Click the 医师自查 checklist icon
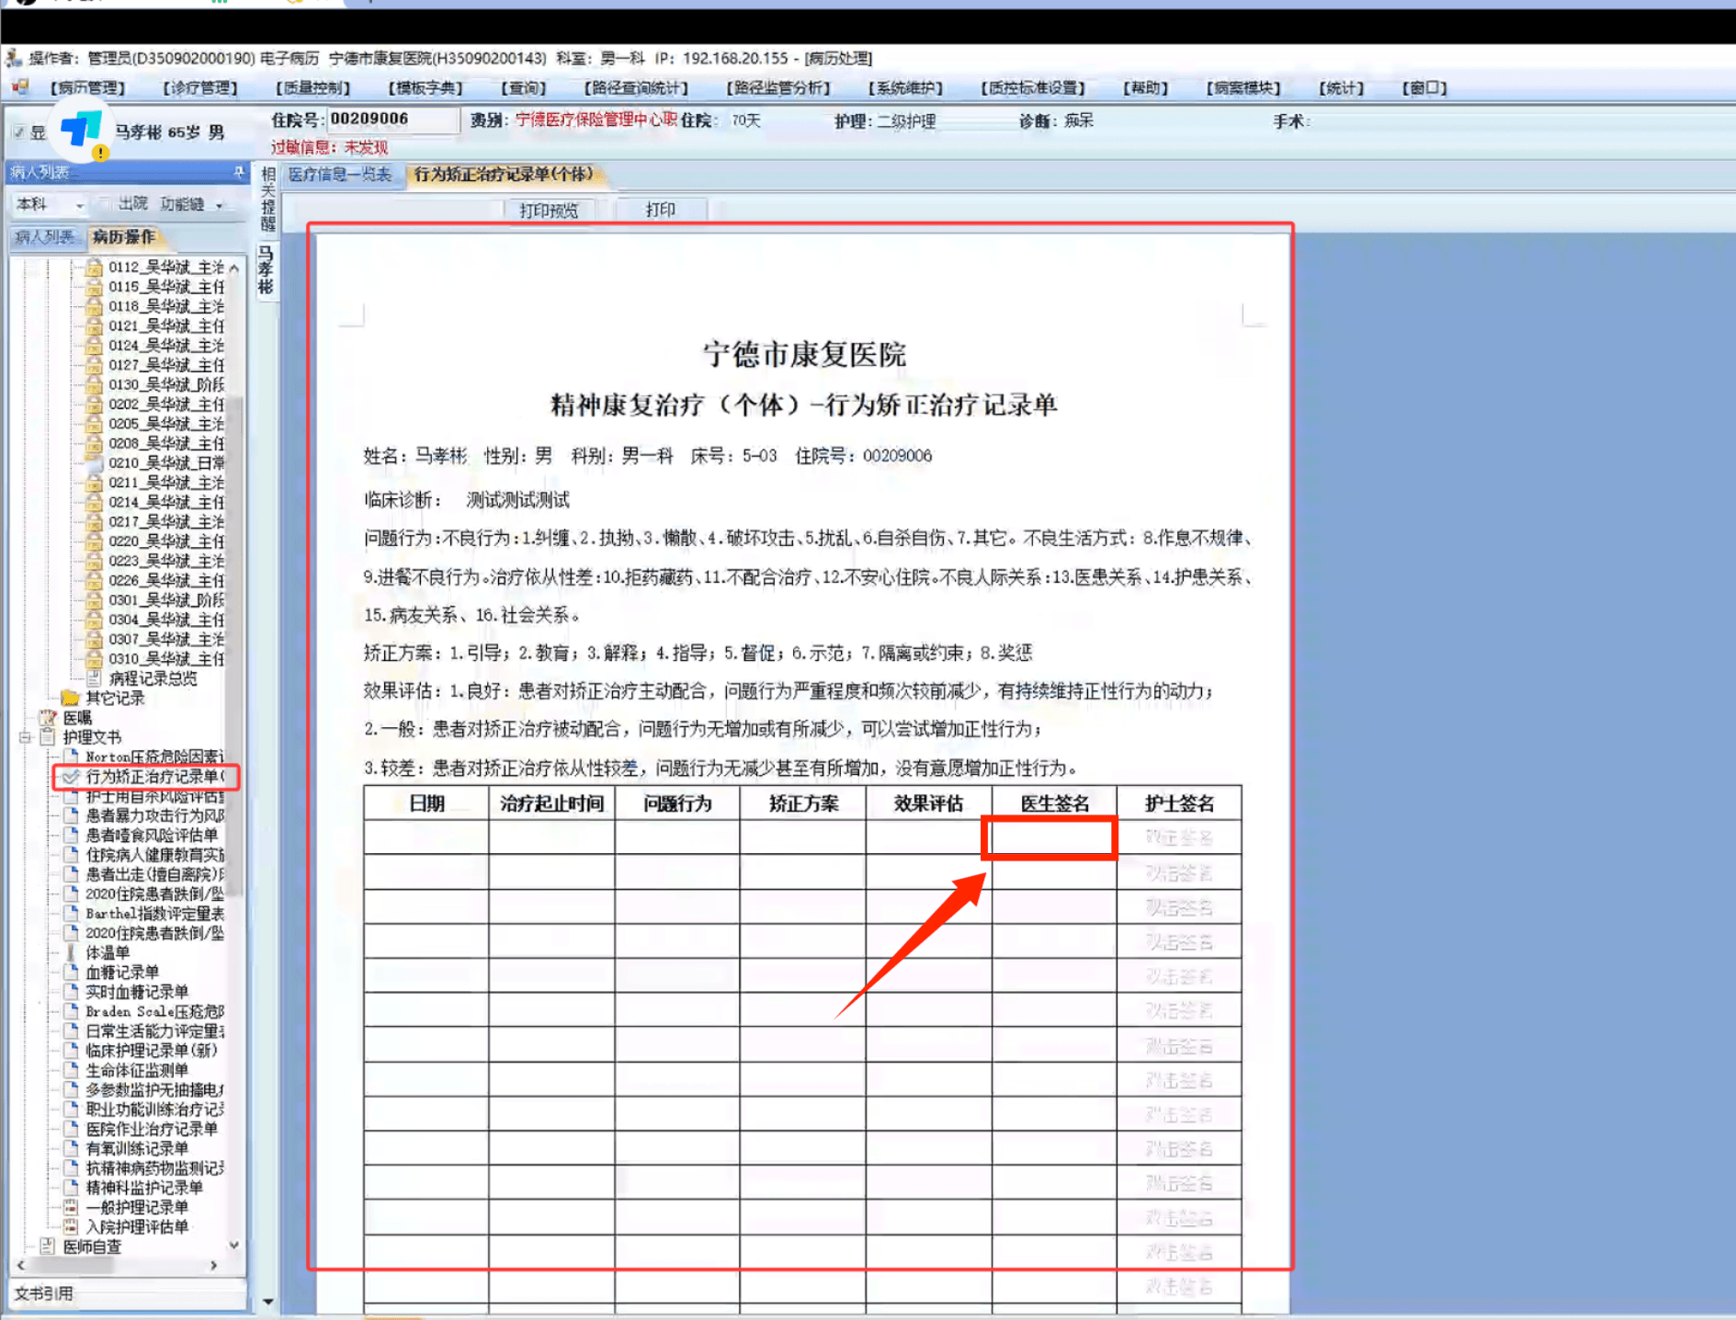Screen dimensions: 1736x1320 (x=48, y=1246)
